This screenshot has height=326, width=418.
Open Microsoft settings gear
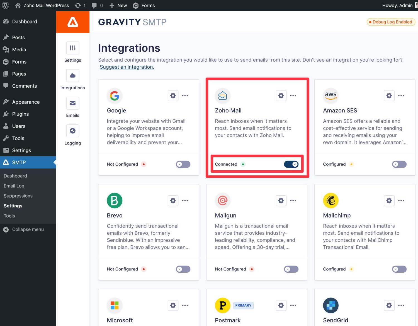click(x=173, y=306)
